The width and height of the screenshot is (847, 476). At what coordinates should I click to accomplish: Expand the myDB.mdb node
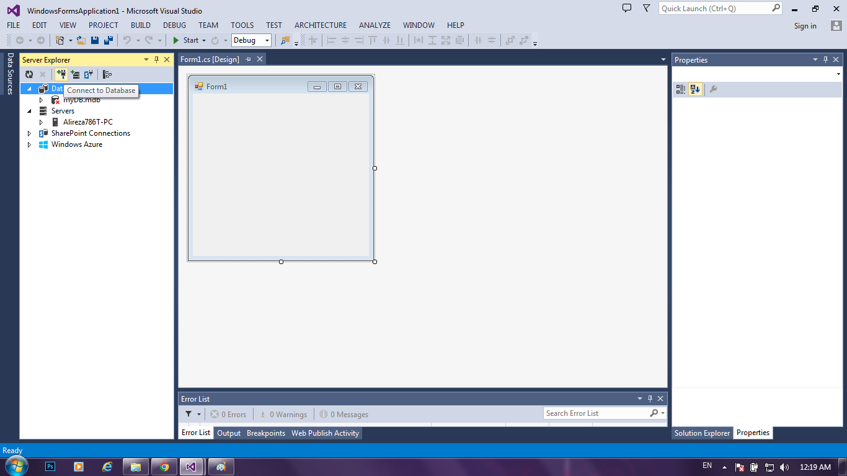(x=41, y=100)
